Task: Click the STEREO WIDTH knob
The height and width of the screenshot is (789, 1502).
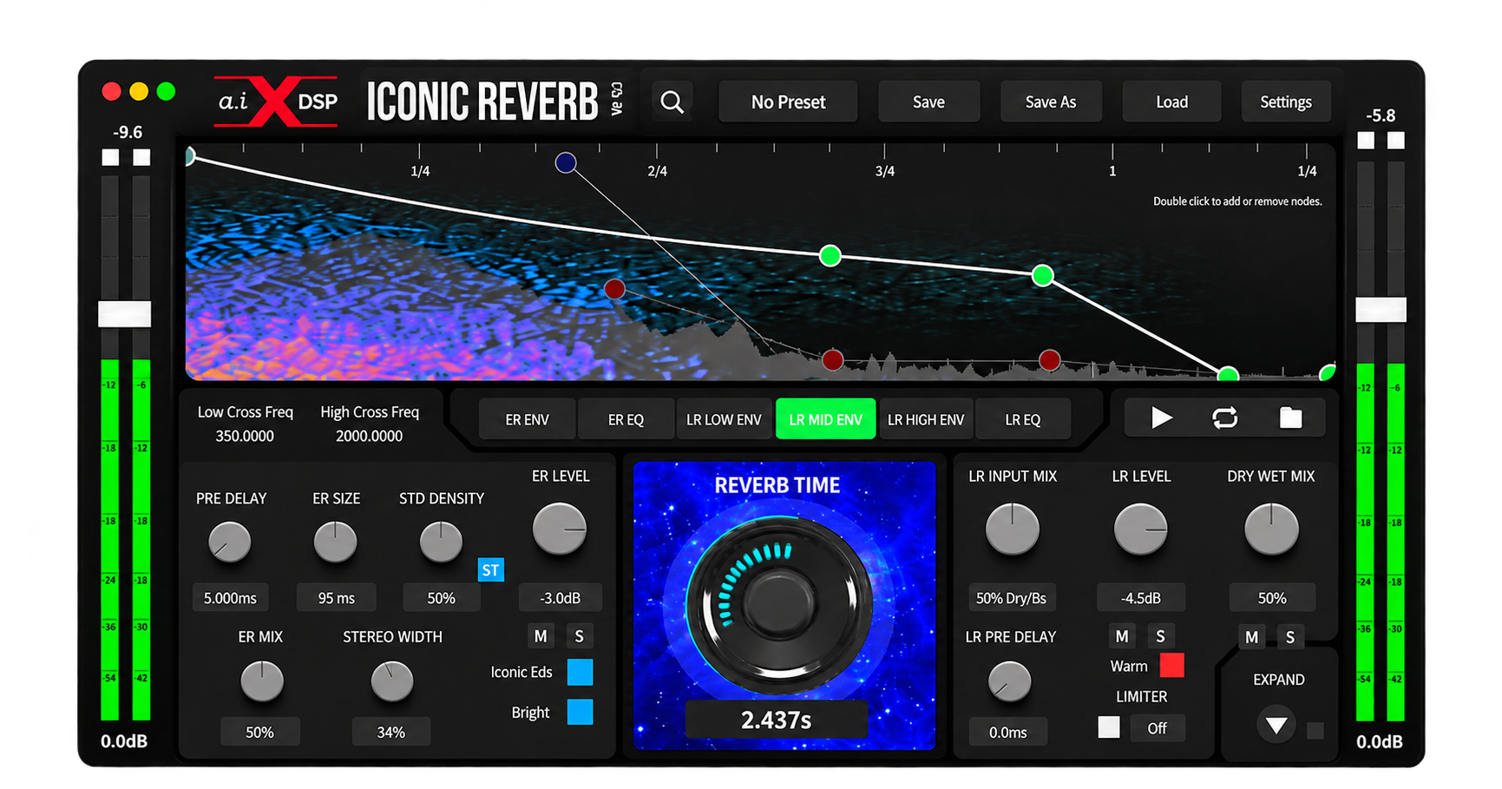Action: (391, 681)
